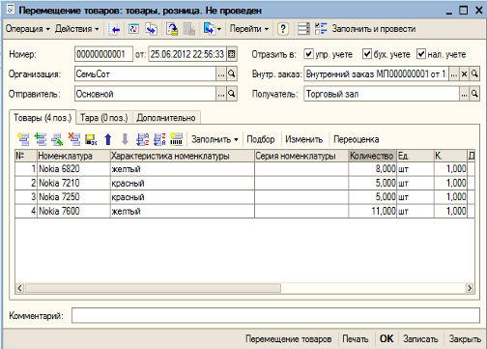Click the ellipsis select button for Отправитель
487x349 pixels.
click(221, 94)
